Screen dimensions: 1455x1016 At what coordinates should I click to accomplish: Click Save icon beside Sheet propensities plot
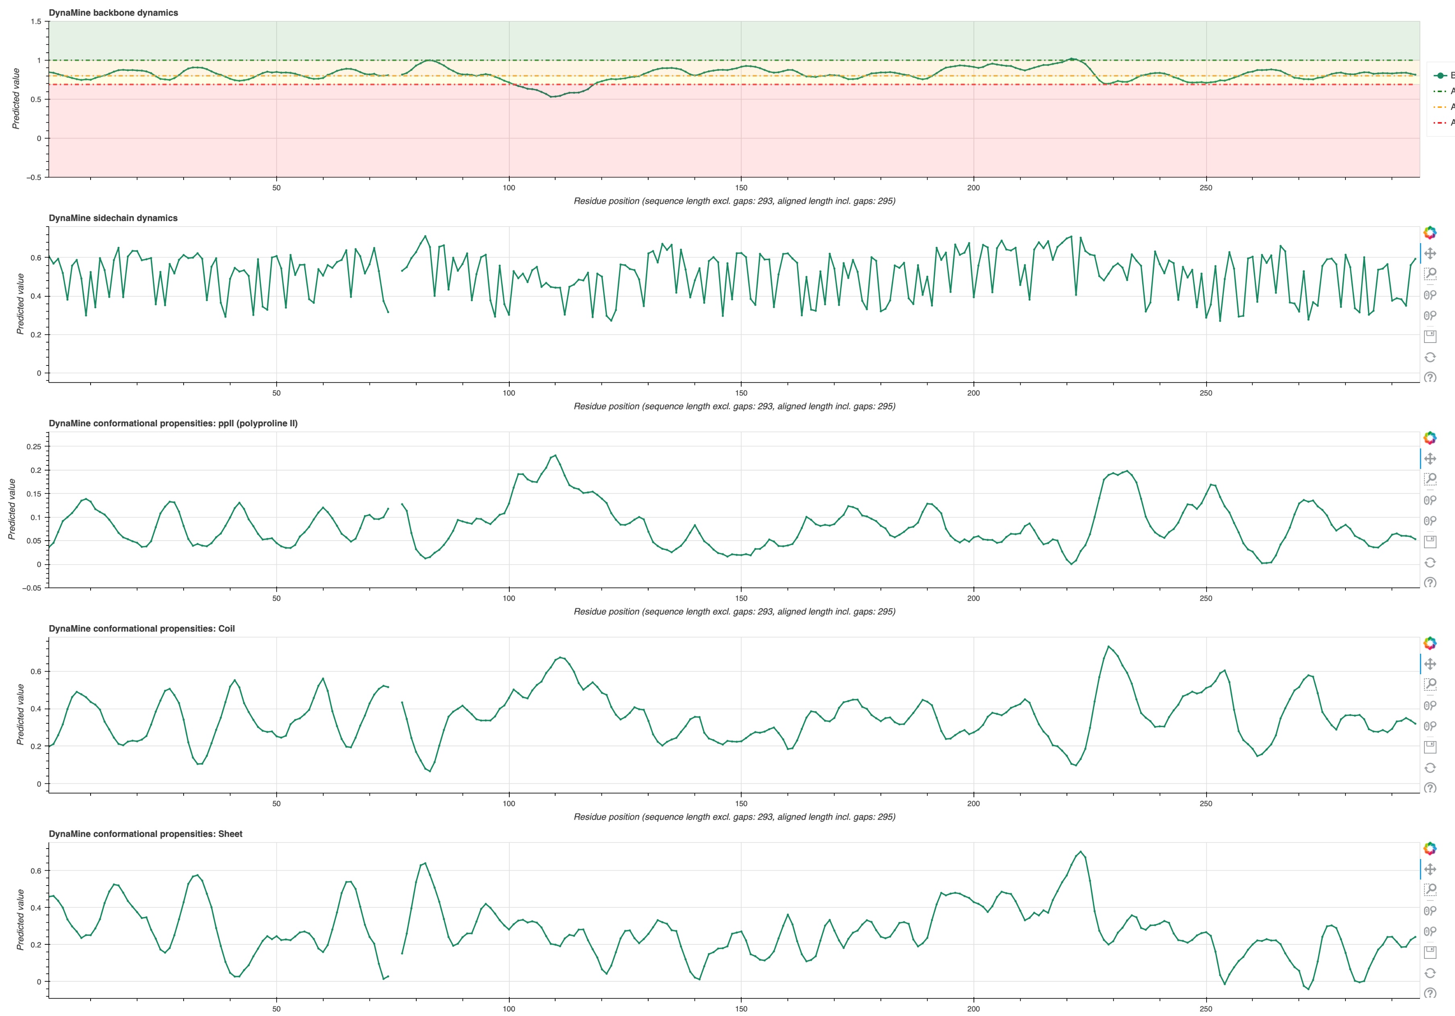point(1430,952)
